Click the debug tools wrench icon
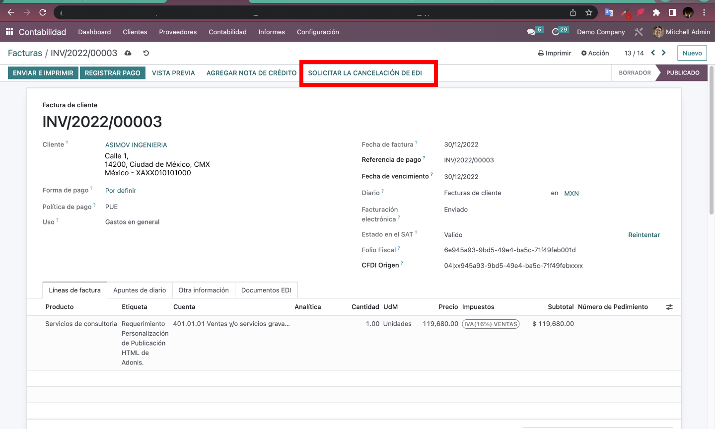This screenshot has height=429, width=715. point(639,32)
